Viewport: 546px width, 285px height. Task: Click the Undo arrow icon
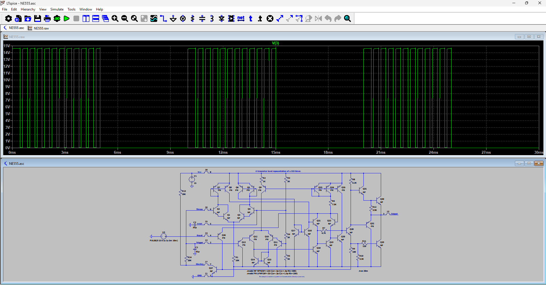click(328, 19)
